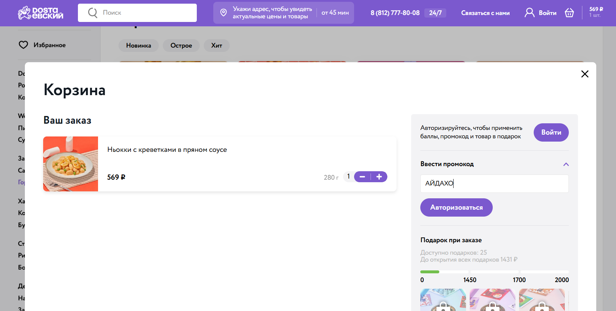Open the basket icon in header

(570, 13)
